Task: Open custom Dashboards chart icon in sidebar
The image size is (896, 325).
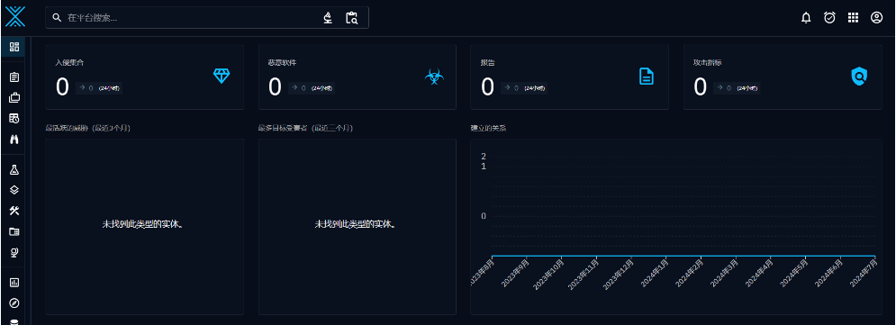Action: [x=14, y=283]
